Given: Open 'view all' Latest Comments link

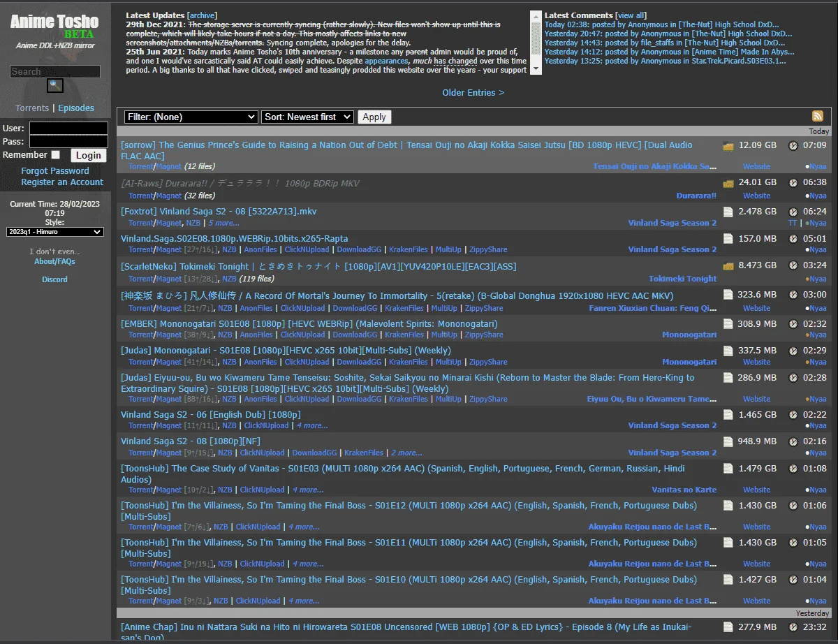Looking at the screenshot, I should [x=631, y=15].
